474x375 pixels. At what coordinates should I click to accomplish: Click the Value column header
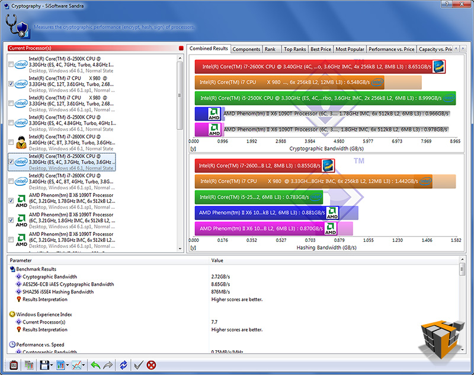(334, 260)
